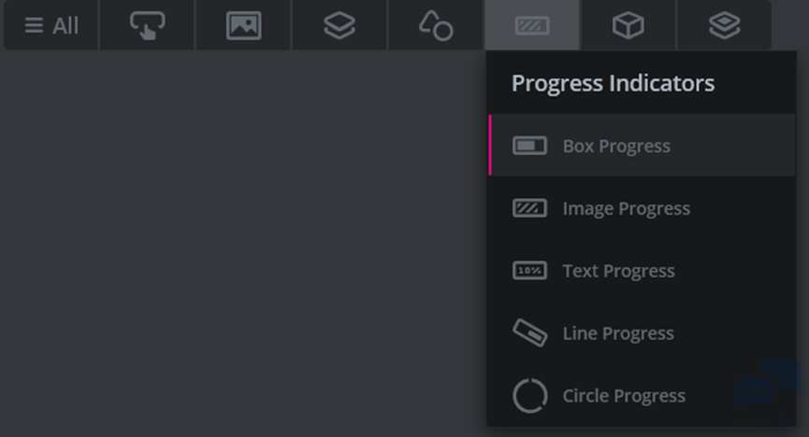The height and width of the screenshot is (437, 809).
Task: Click the Circle Progress ring icon
Action: [x=530, y=396]
